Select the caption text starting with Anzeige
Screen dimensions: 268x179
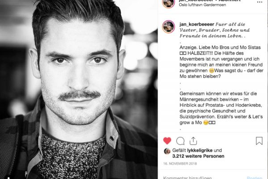222,62
